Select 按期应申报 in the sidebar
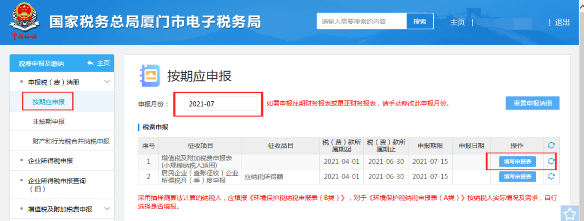 tap(49, 101)
